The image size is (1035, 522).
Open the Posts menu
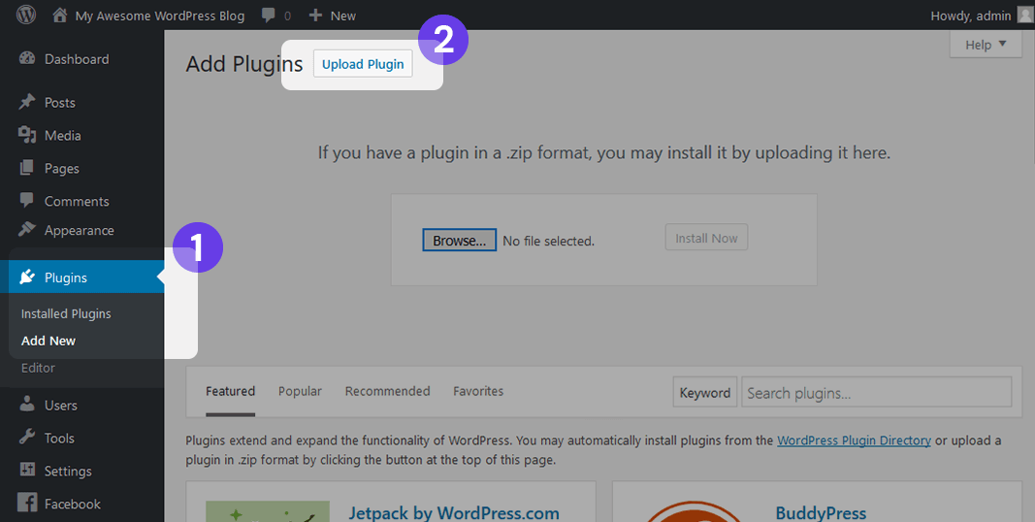click(x=60, y=102)
